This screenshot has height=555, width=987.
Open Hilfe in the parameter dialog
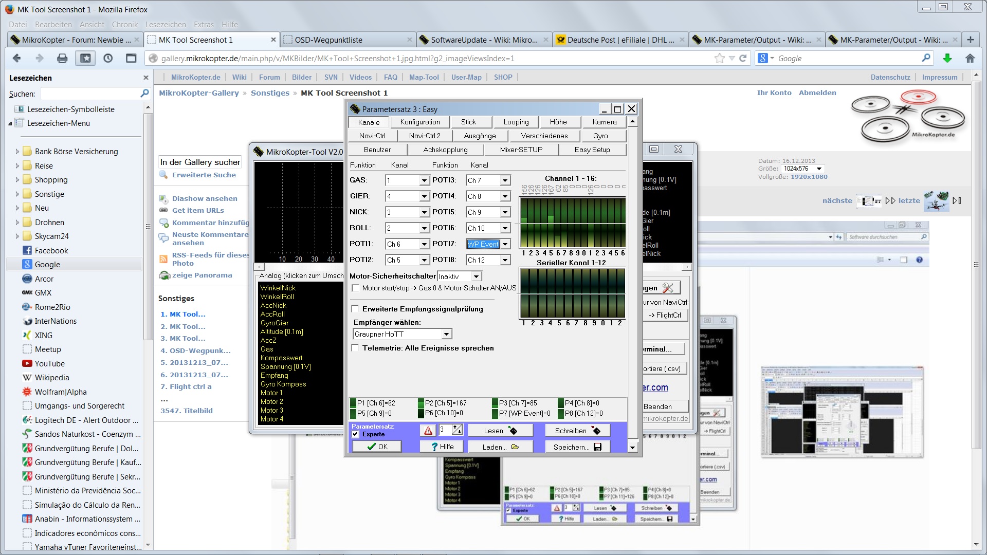pos(442,447)
